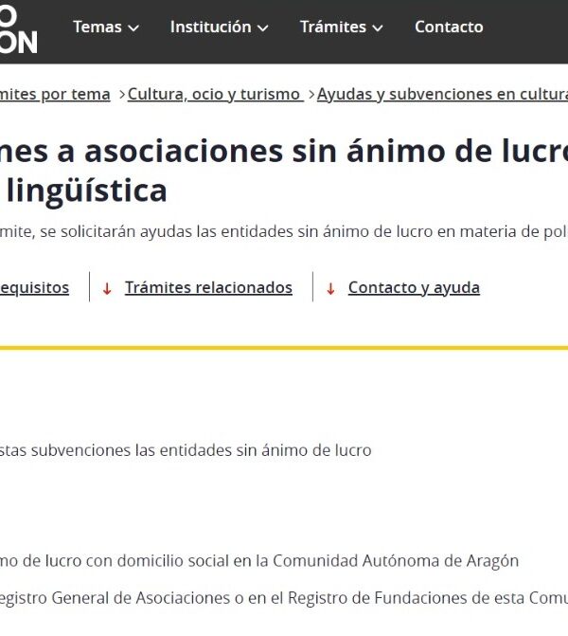Open the Temas menu
Image resolution: width=568 pixels, height=636 pixels.
pos(98,27)
